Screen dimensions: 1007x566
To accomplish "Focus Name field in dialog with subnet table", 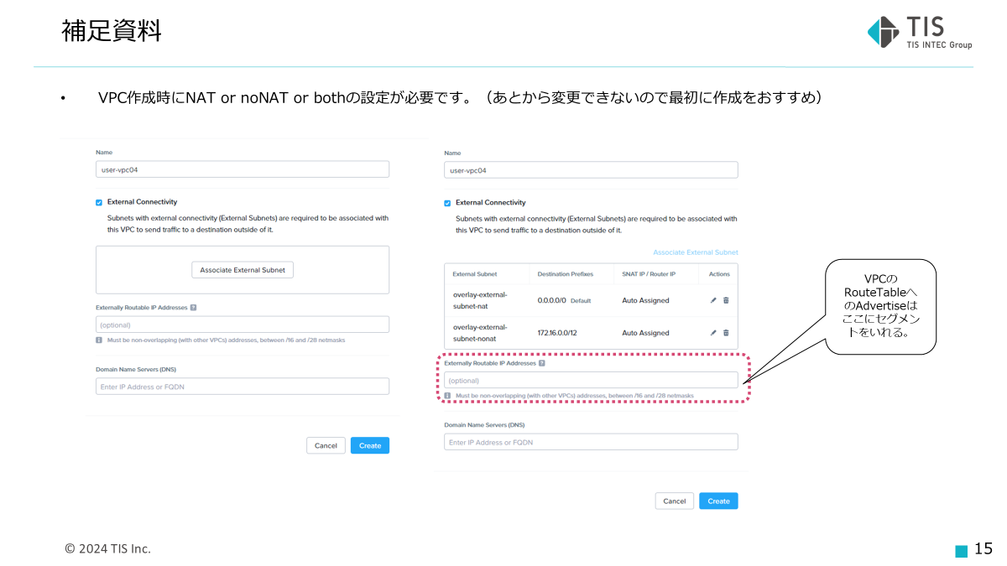I will click(x=591, y=170).
